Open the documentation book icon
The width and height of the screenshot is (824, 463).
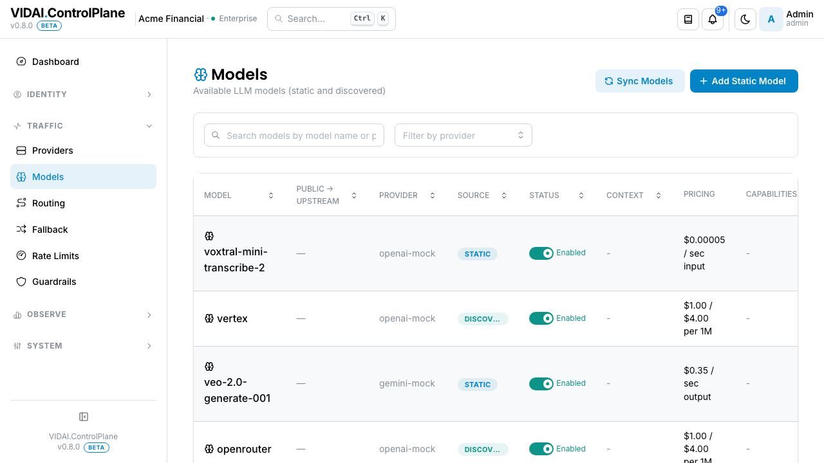[x=688, y=19]
